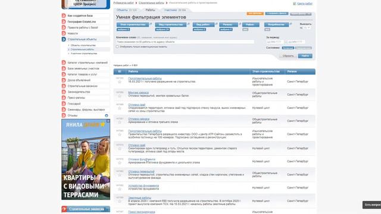Image resolution: width=381 pixels, height=214 pixels.
Task: Open 'Монтаж каркаса' work link
Action: [x=138, y=93]
